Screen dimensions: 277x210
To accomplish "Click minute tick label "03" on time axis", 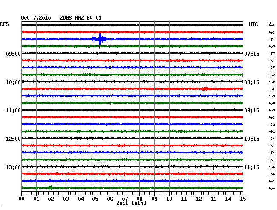I will (66, 199).
